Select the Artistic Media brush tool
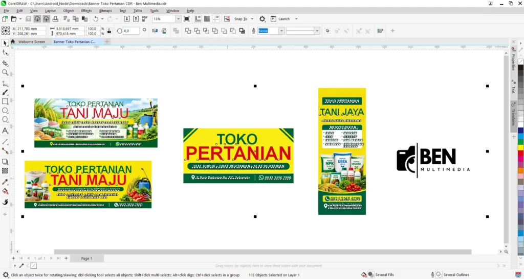524x279 pixels. (x=5, y=92)
